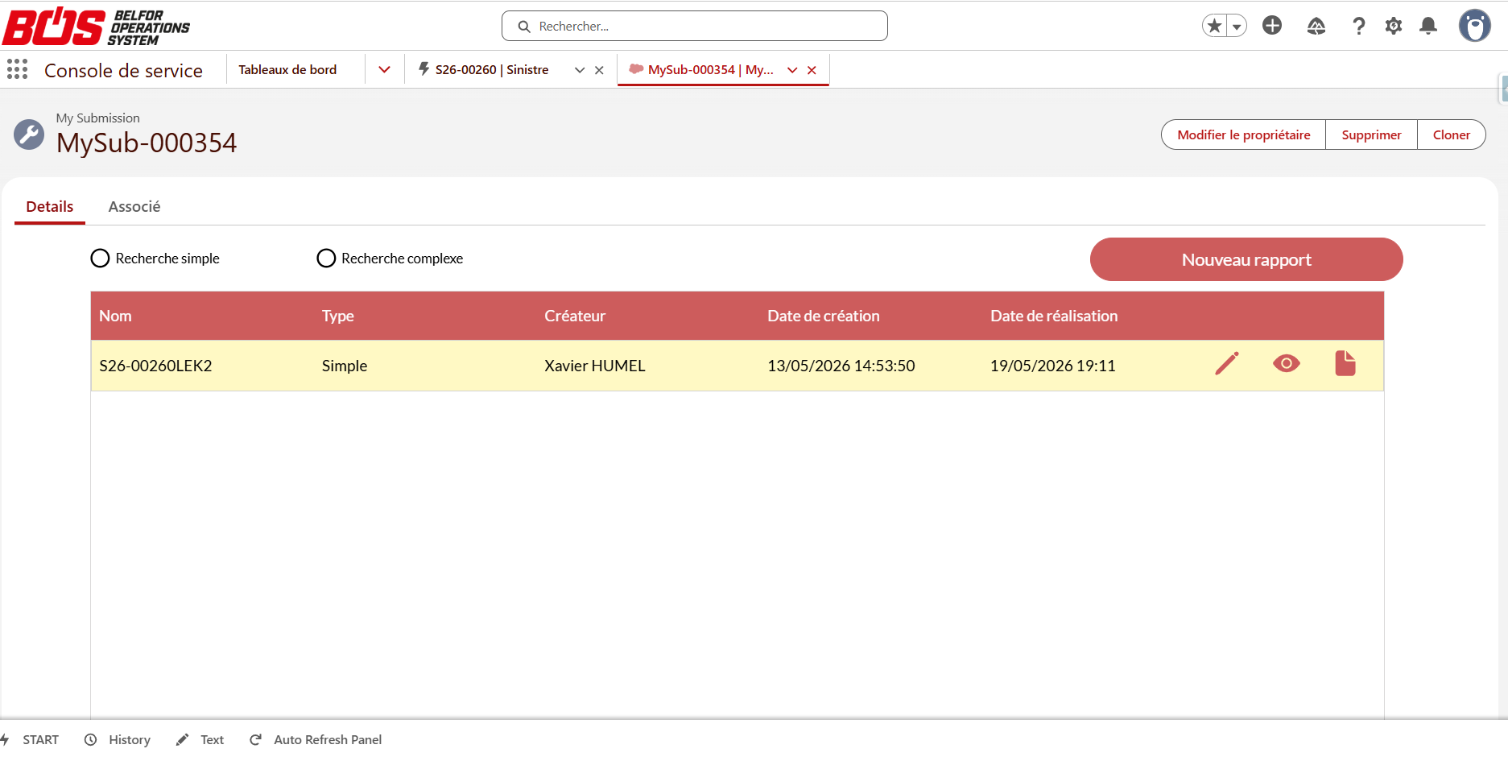The image size is (1508, 757).
Task: Switch to the Associé tab
Action: 134,207
